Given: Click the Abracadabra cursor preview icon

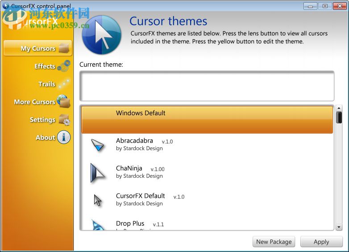Looking at the screenshot, I should [97, 145].
